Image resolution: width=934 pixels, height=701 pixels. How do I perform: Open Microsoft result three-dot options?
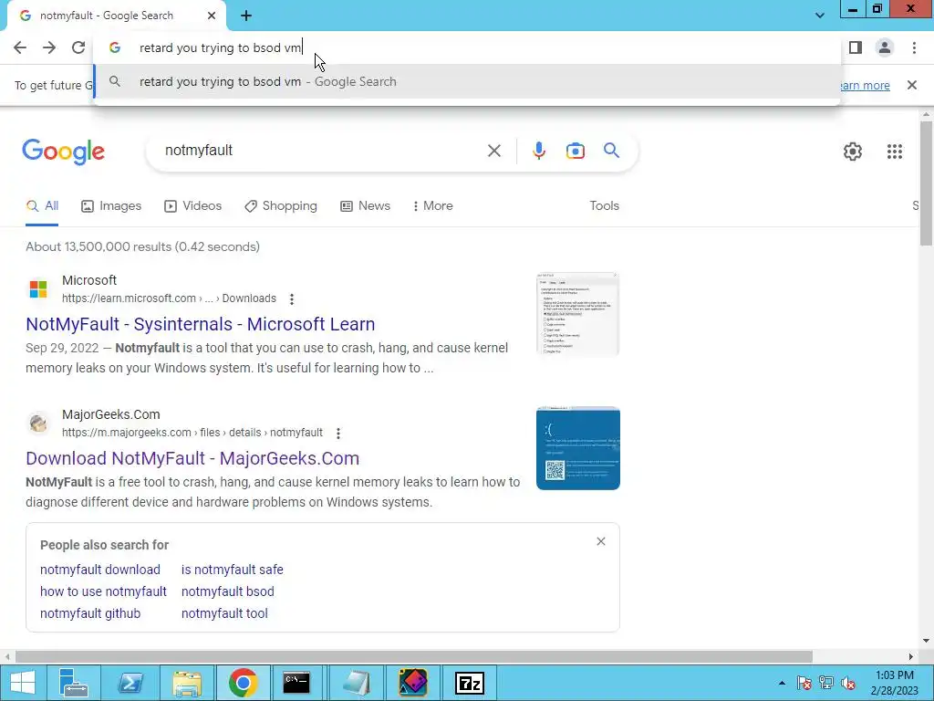[x=291, y=298]
